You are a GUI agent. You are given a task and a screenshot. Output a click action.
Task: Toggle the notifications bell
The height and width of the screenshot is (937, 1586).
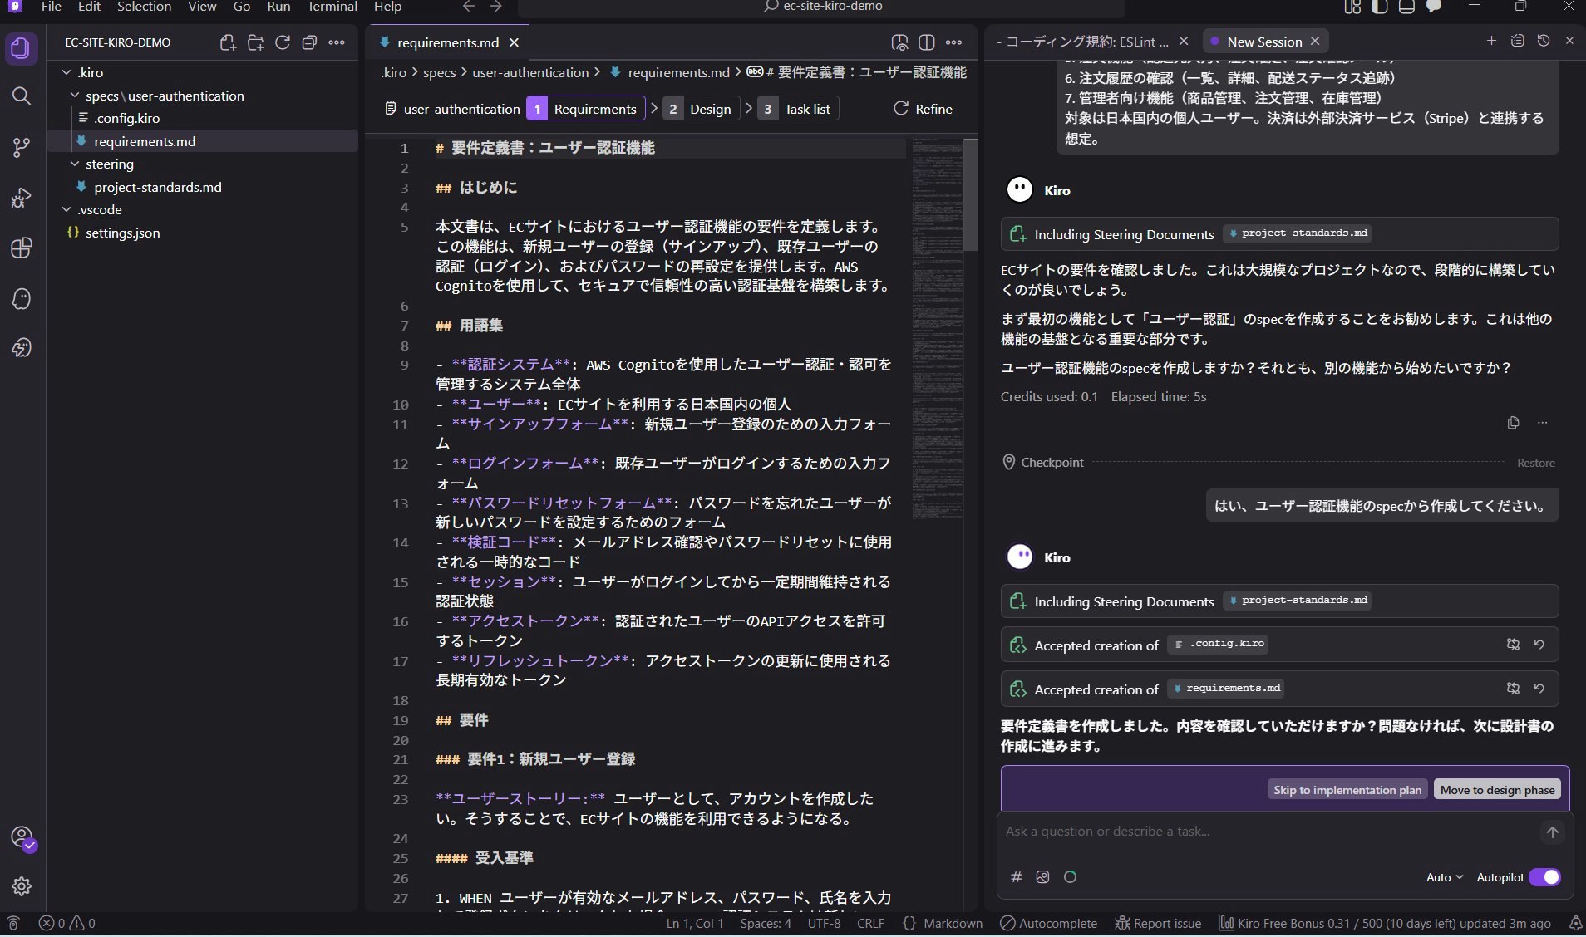(x=1575, y=924)
